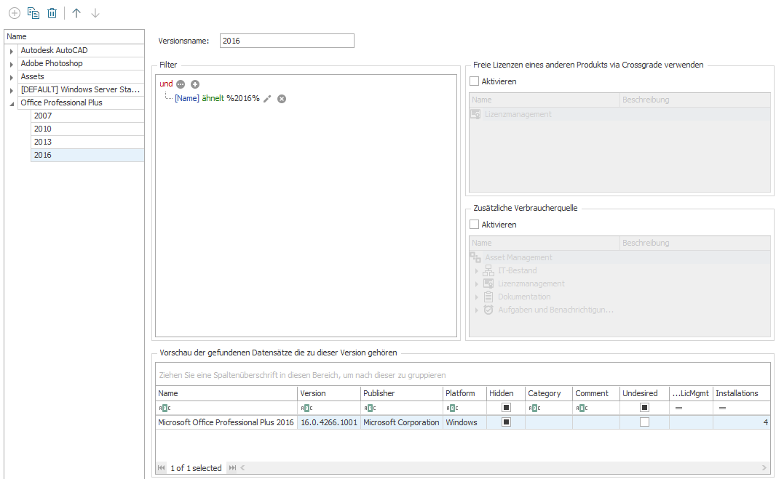This screenshot has height=479, width=776.
Task: Enable Aktivieren under Crossgrade section
Action: (474, 81)
